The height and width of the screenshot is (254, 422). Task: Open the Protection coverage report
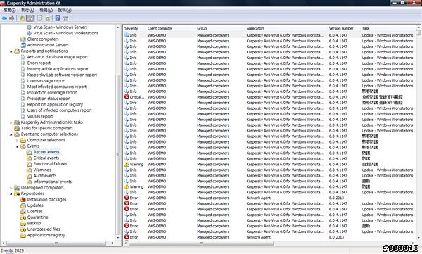[52, 92]
